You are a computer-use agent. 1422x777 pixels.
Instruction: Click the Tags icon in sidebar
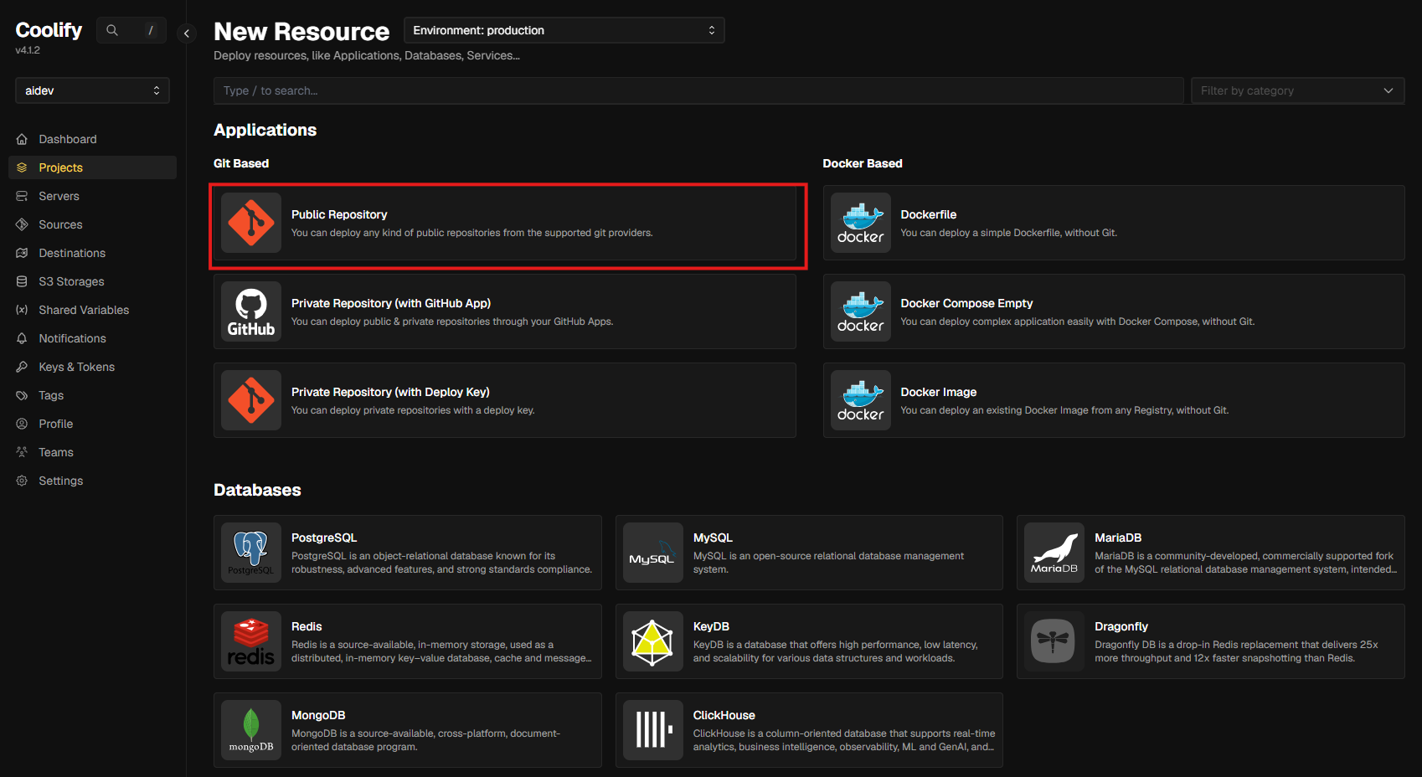(x=22, y=395)
